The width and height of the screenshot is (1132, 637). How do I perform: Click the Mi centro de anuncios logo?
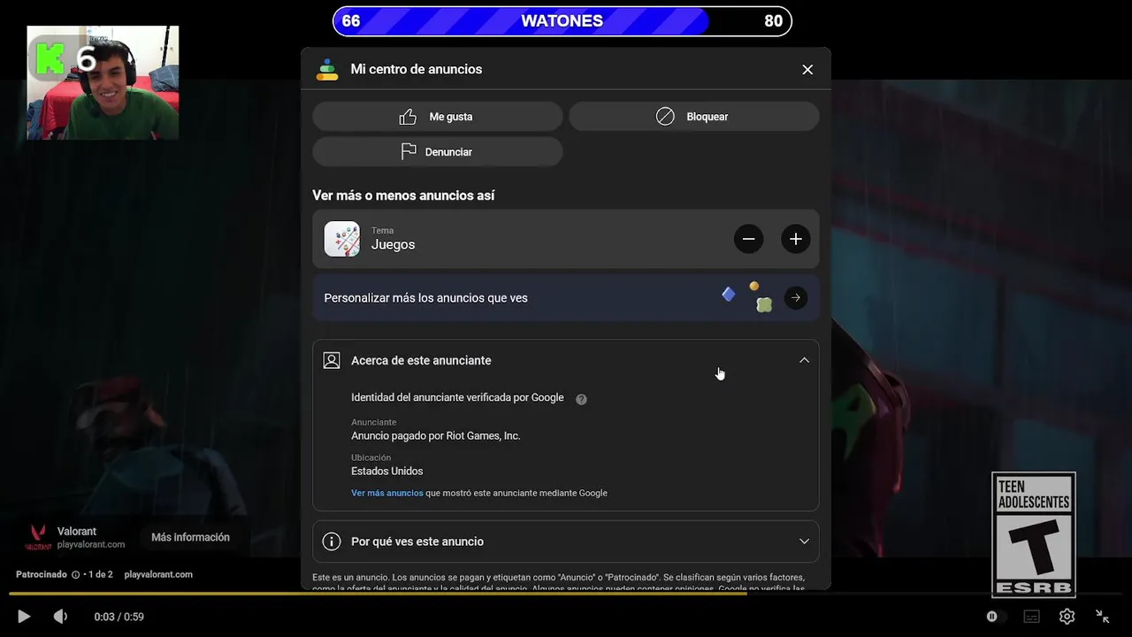tap(327, 70)
